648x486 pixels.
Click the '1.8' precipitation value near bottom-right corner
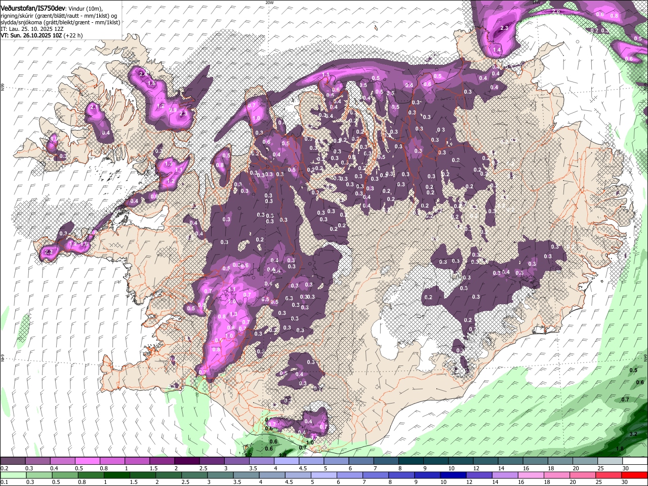pos(620,449)
